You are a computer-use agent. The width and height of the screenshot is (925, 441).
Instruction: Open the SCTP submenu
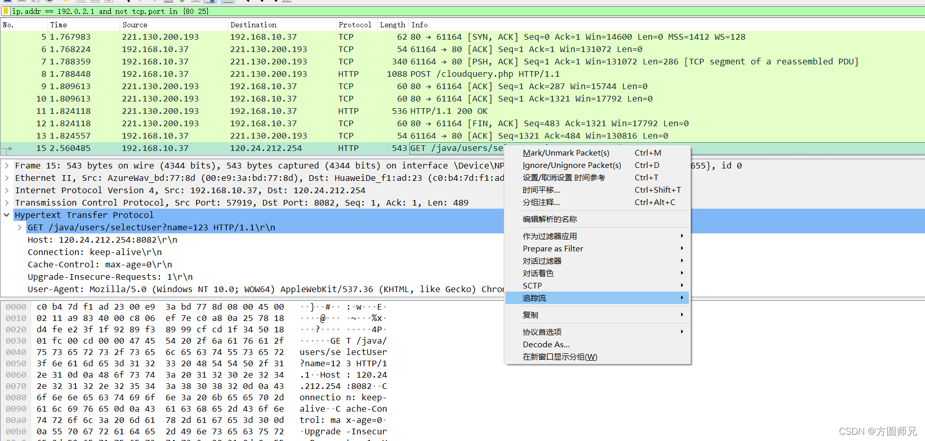(598, 286)
